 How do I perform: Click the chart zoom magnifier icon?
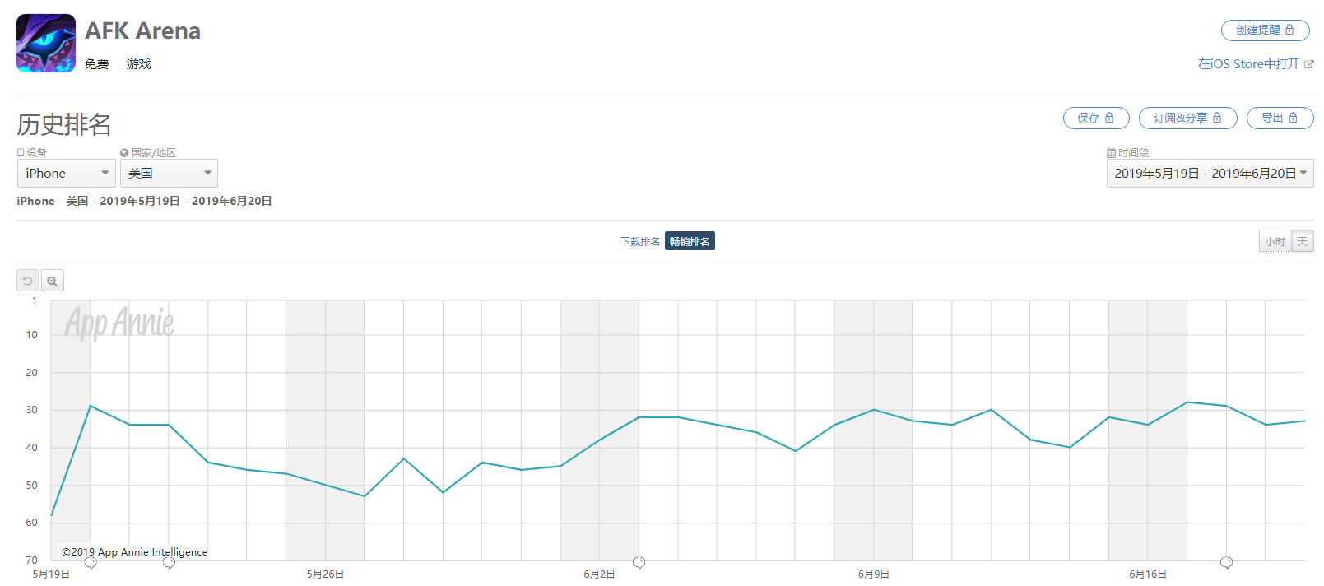click(52, 281)
